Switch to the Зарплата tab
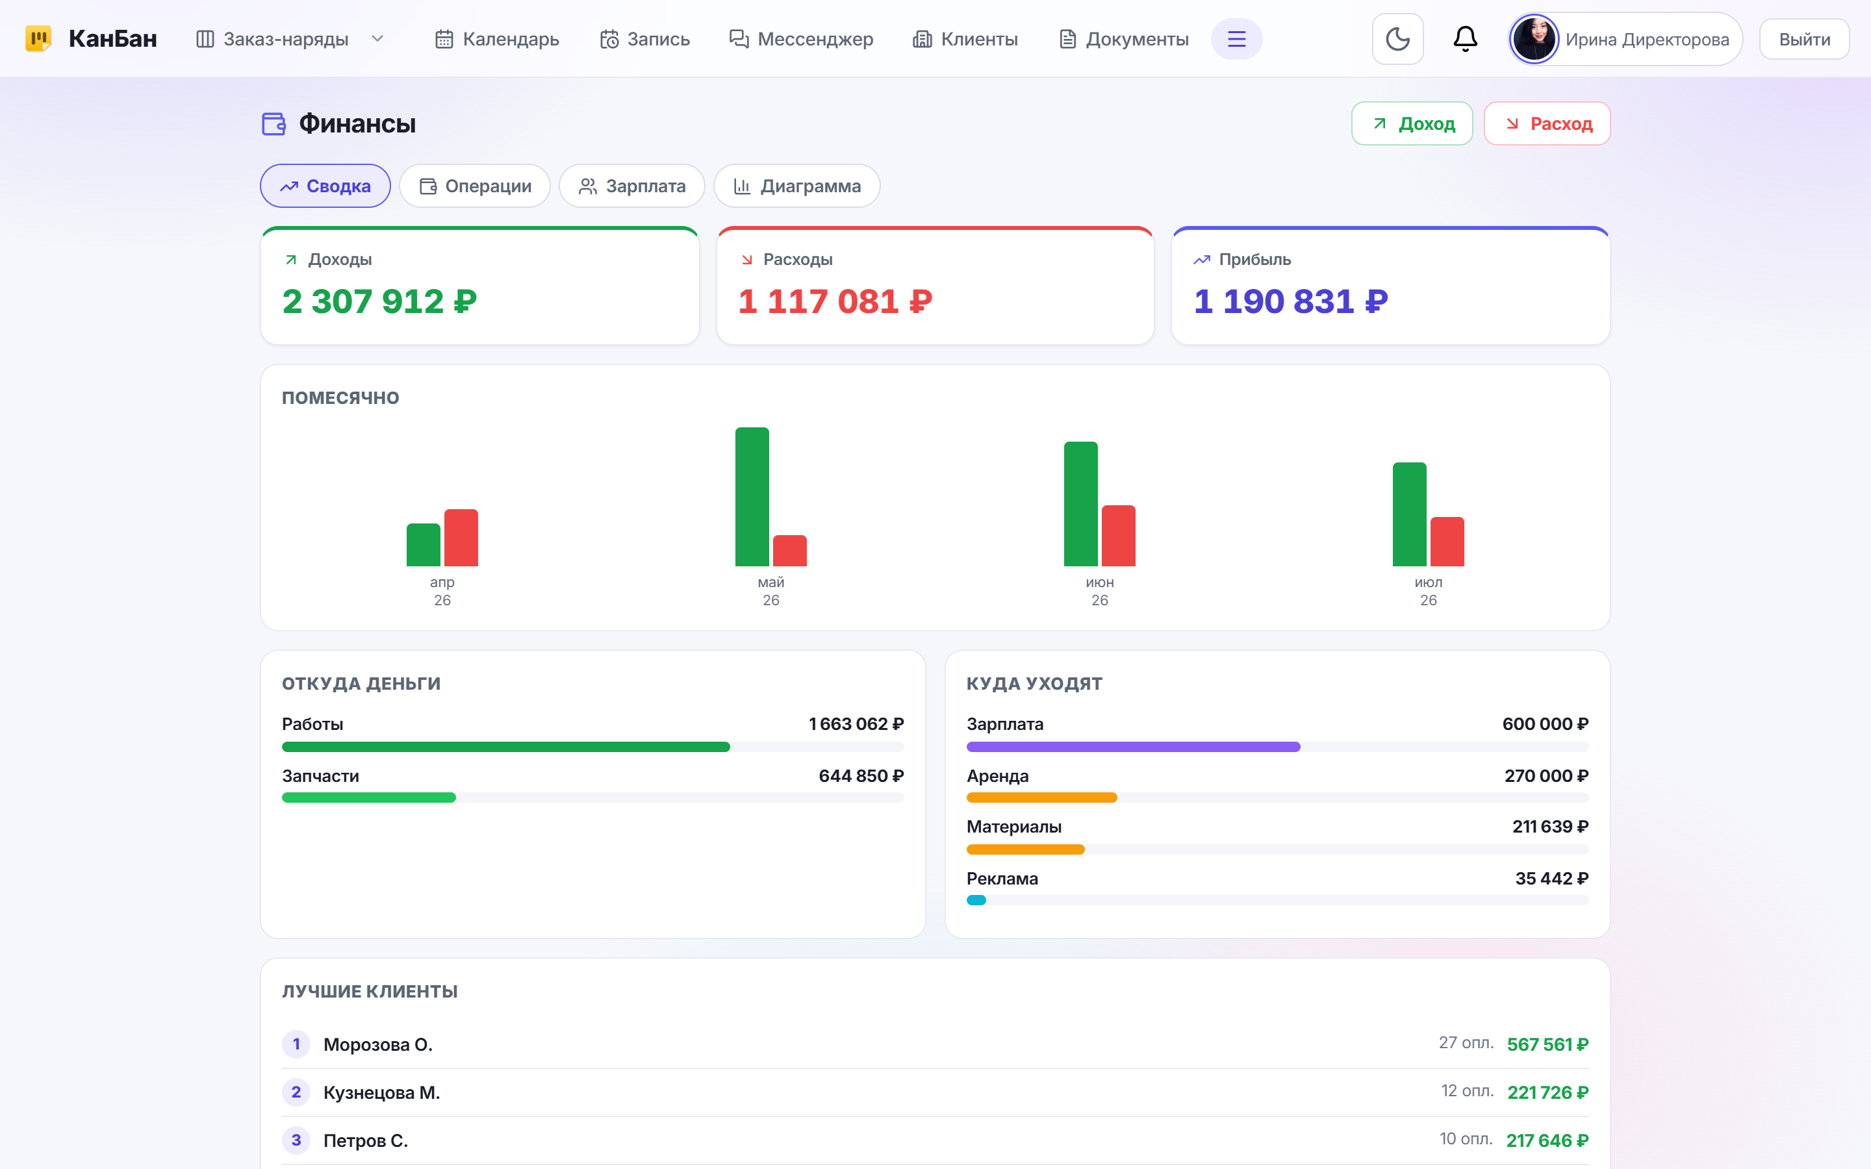Screen dimensions: 1871x1169 631,186
